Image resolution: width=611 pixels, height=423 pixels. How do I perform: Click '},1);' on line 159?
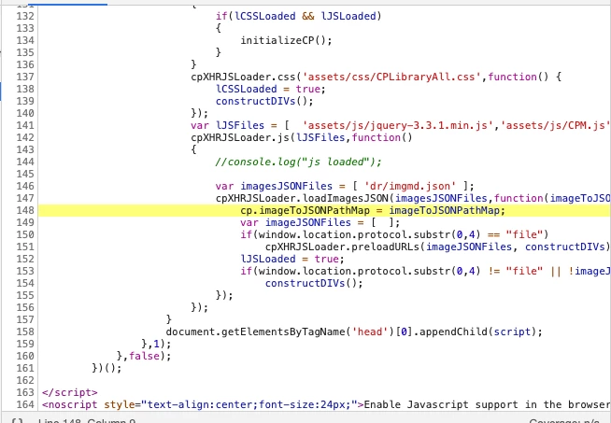click(156, 344)
